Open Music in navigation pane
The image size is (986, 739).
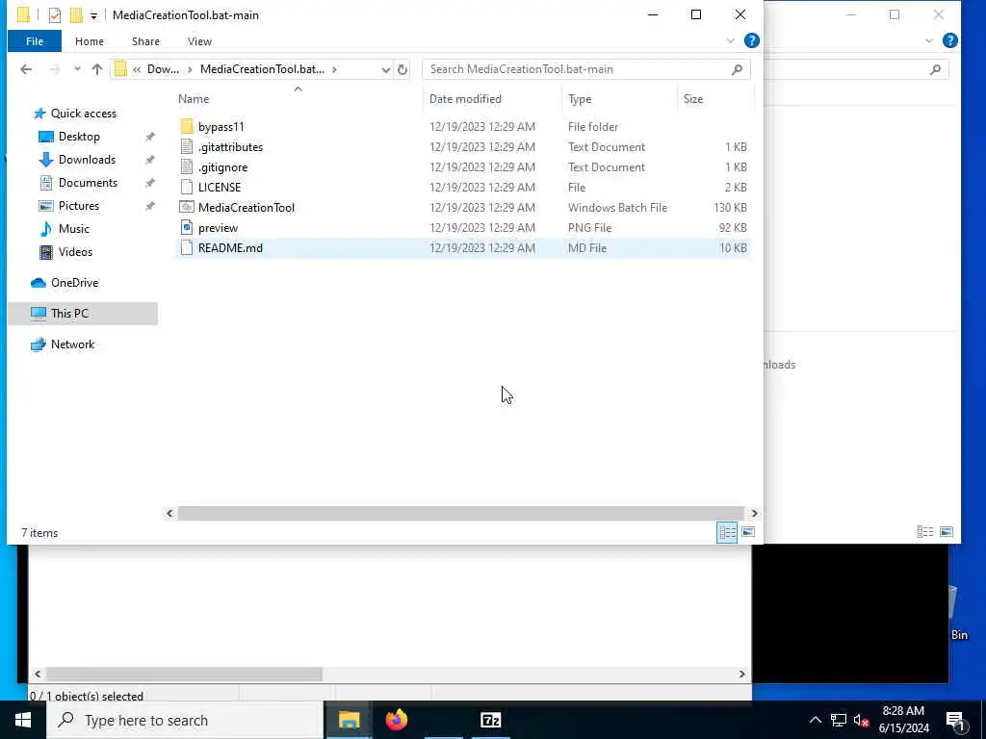click(73, 229)
